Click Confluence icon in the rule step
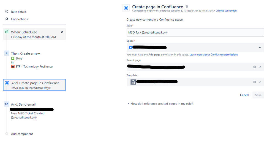The image size is (275, 147). (7, 83)
